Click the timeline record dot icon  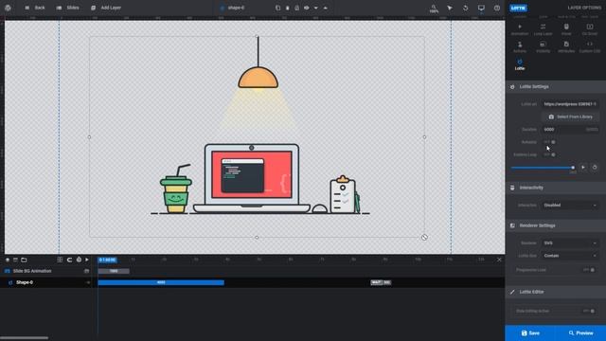(x=8, y=260)
